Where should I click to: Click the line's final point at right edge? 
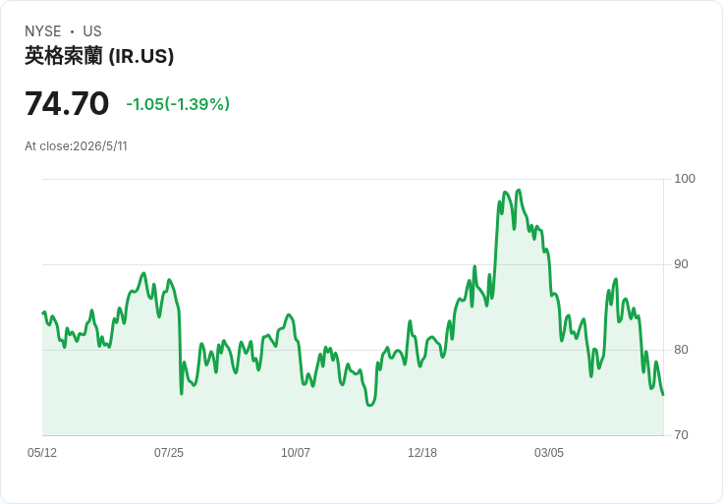pyautogui.click(x=663, y=395)
